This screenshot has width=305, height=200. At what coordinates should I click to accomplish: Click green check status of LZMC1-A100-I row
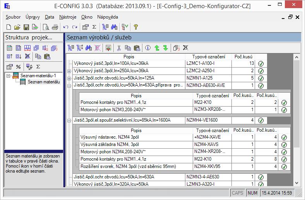260,64
